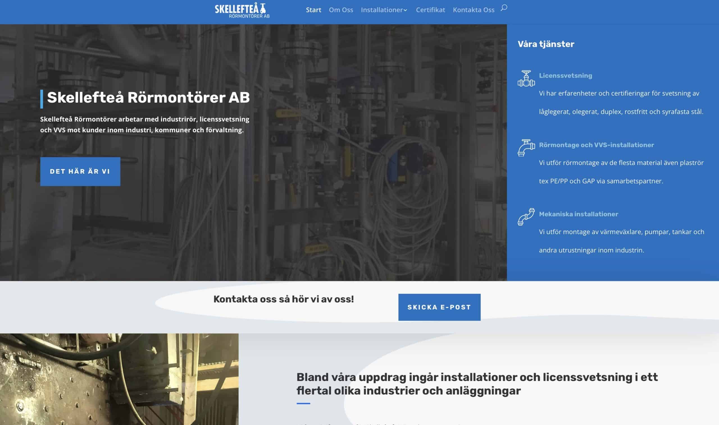The width and height of the screenshot is (719, 425).
Task: Click the search magnifier icon in header
Action: coord(504,8)
